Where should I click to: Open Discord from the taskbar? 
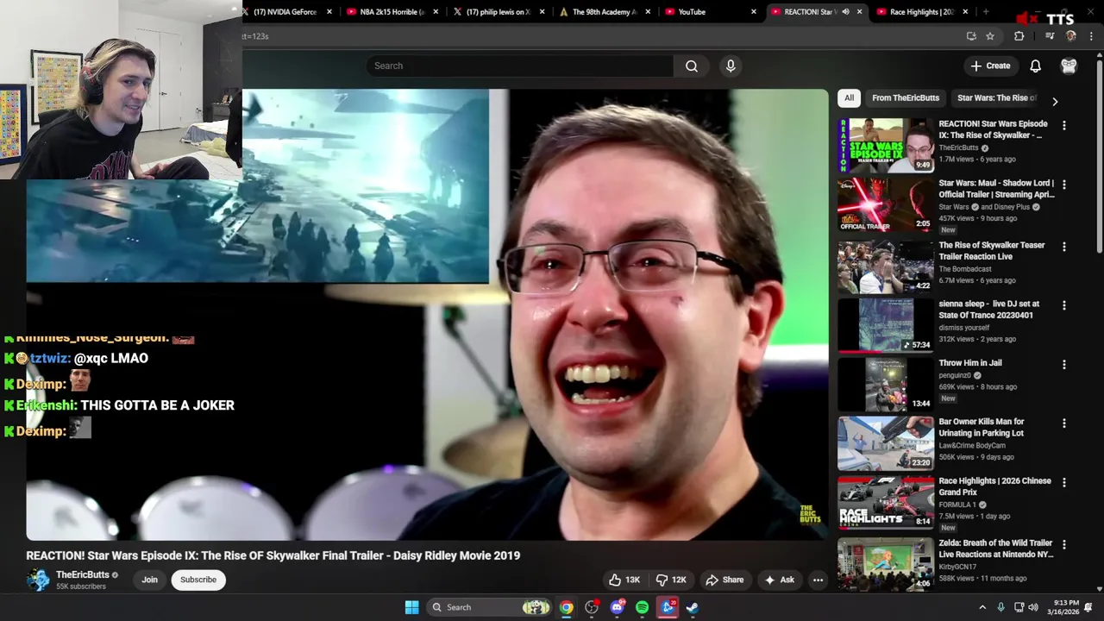[x=617, y=607]
